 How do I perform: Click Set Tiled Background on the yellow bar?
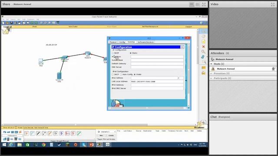tap(150, 26)
